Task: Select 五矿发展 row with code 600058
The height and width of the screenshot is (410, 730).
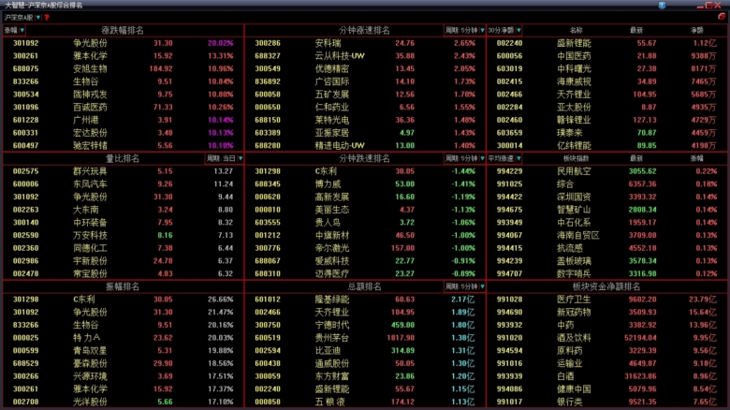Action: (x=365, y=95)
